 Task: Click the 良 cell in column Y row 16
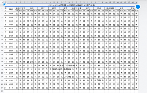coord(99,58)
